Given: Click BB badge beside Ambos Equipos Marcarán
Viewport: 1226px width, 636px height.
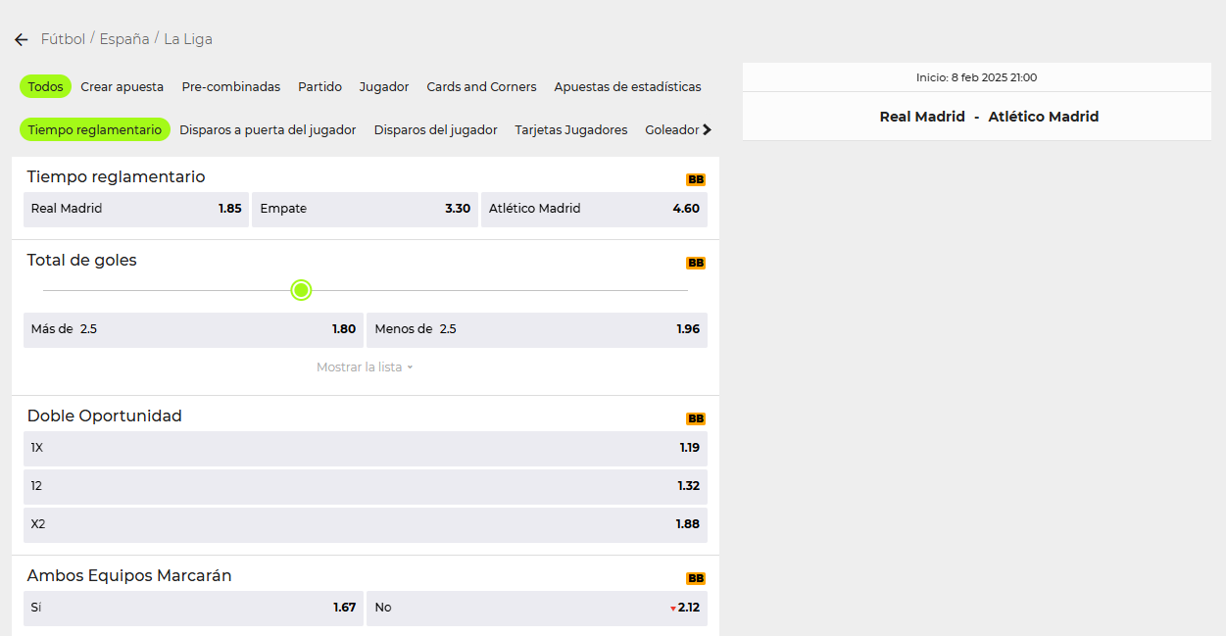Looking at the screenshot, I should pos(696,579).
